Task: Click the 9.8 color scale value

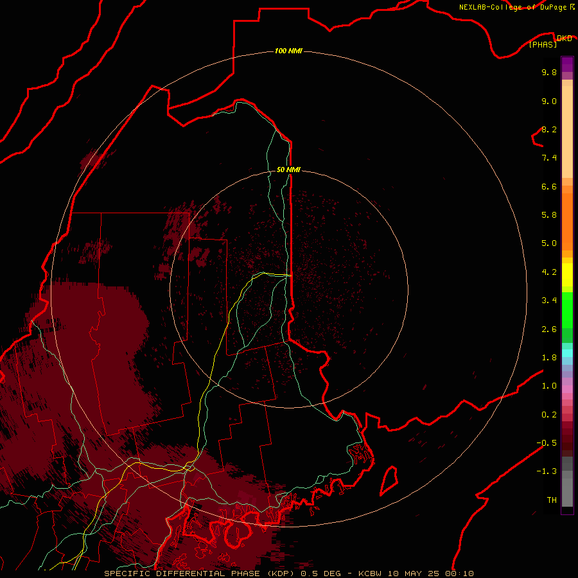Action: click(x=549, y=72)
